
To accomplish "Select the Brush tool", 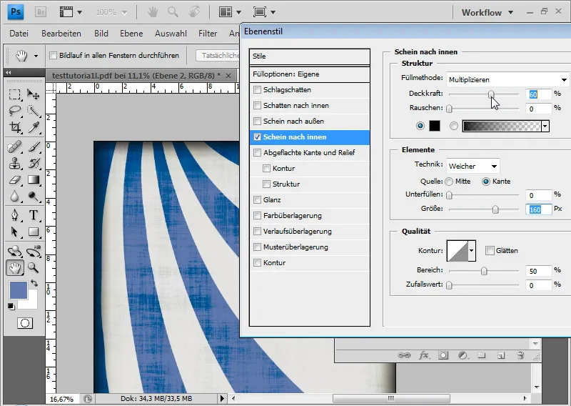I will (x=34, y=147).
